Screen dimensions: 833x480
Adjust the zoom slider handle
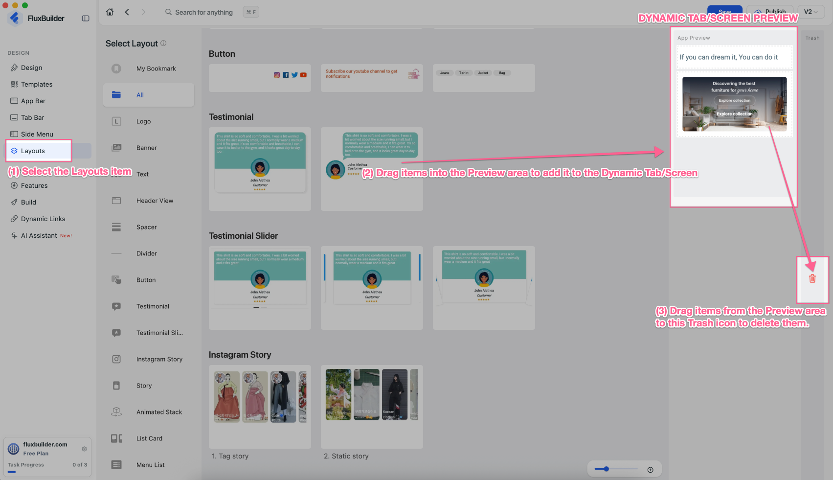606,469
